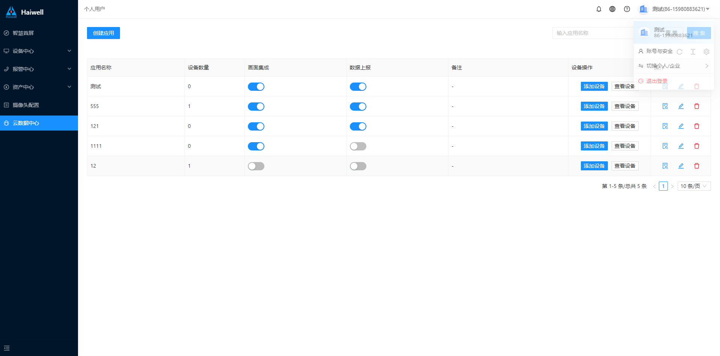Edit app 12 with the pencil icon
Screen dimensions: 720x356
tap(681, 166)
